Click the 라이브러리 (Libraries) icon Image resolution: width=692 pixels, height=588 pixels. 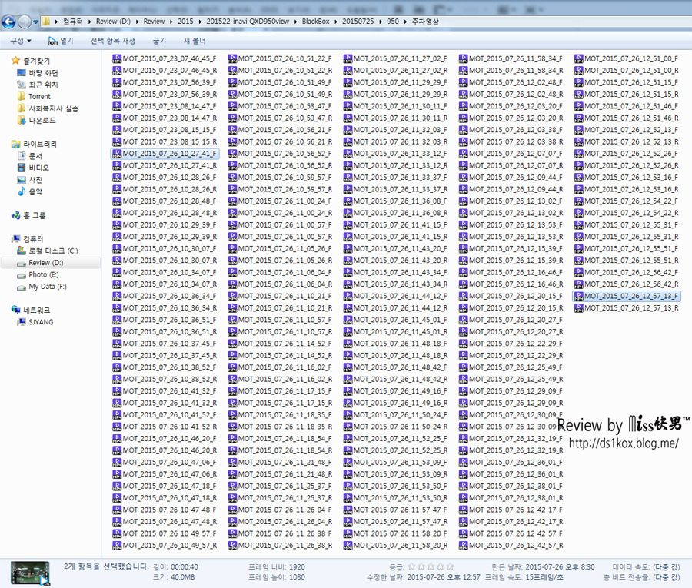point(16,144)
